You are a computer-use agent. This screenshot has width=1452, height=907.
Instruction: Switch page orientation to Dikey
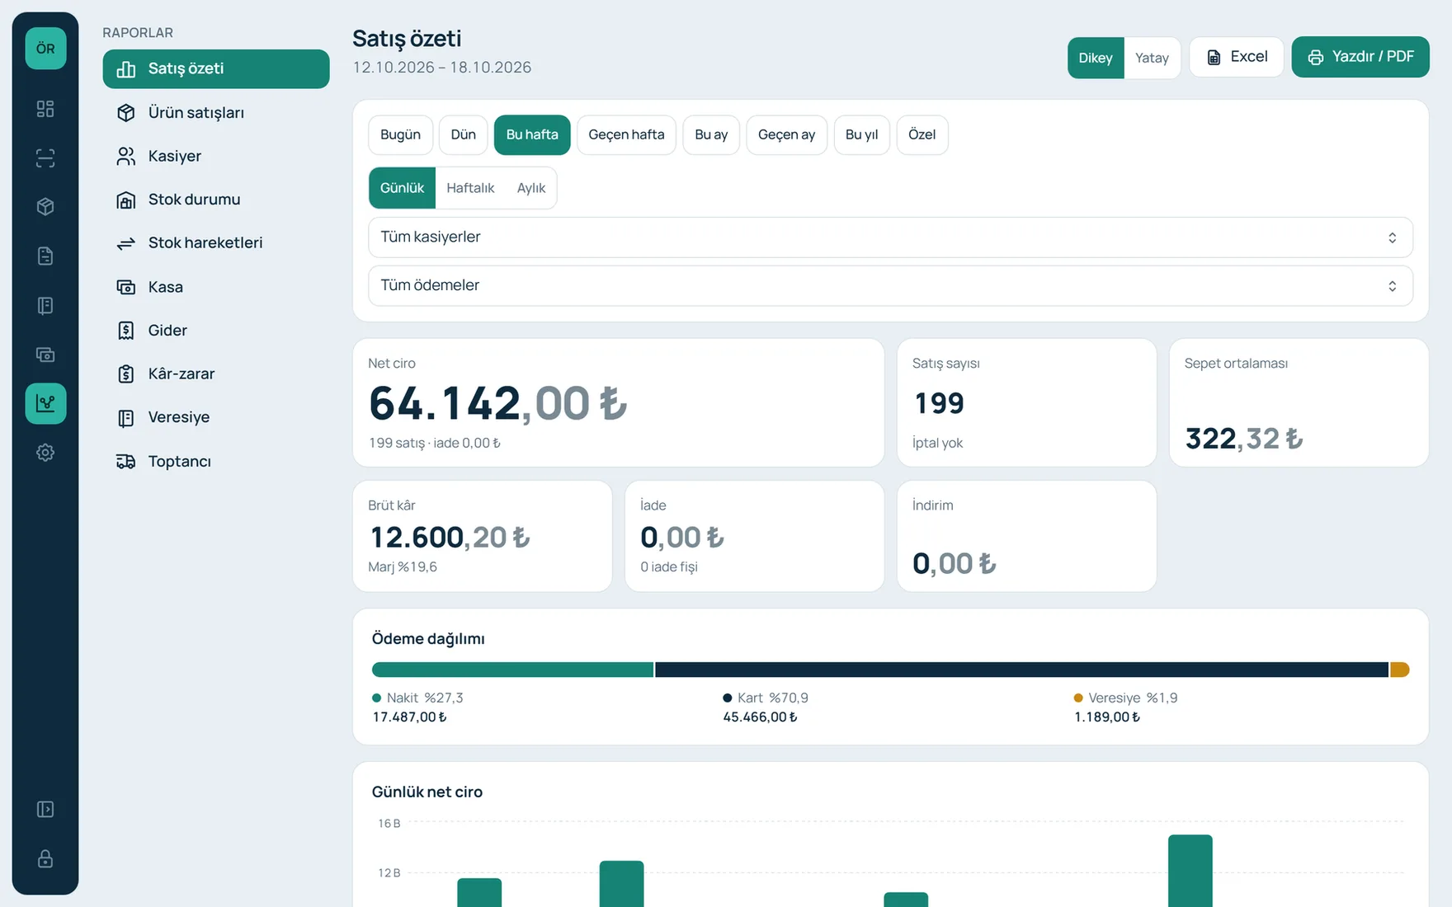tap(1096, 58)
